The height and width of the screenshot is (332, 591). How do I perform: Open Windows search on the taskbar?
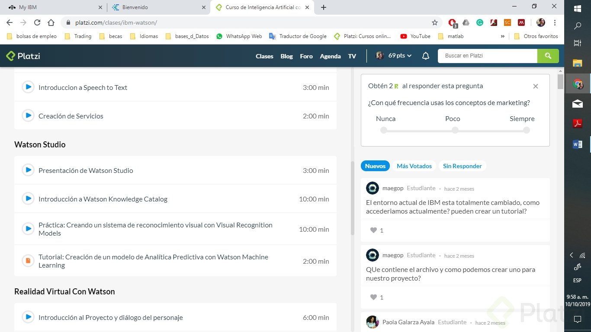click(578, 26)
